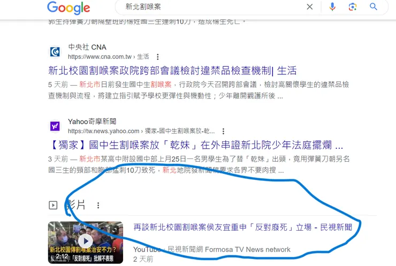Click the Yahoo site favicon
Image resolution: width=396 pixels, height=266 pixels.
point(55,126)
